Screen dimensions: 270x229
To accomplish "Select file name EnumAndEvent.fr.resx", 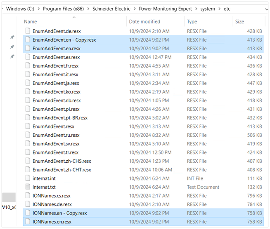I will [x=55, y=66].
